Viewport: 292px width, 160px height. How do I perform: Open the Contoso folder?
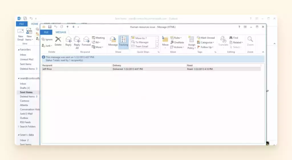pos(25,101)
